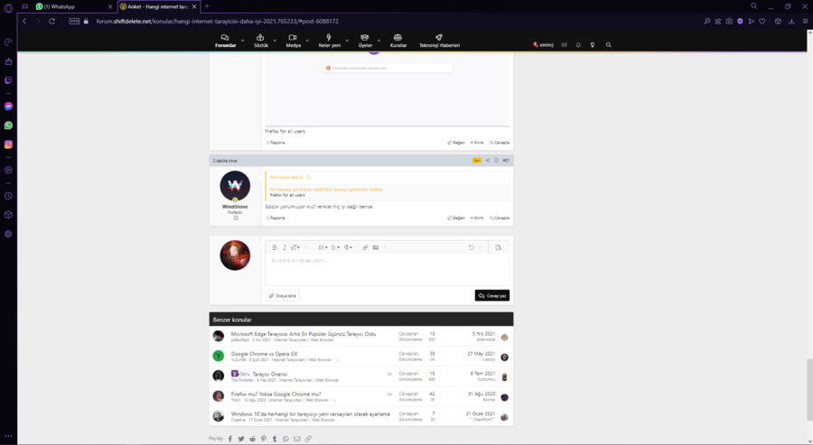813x445 pixels.
Task: Open Teknoloji Haberleri nav item
Action: click(x=439, y=41)
